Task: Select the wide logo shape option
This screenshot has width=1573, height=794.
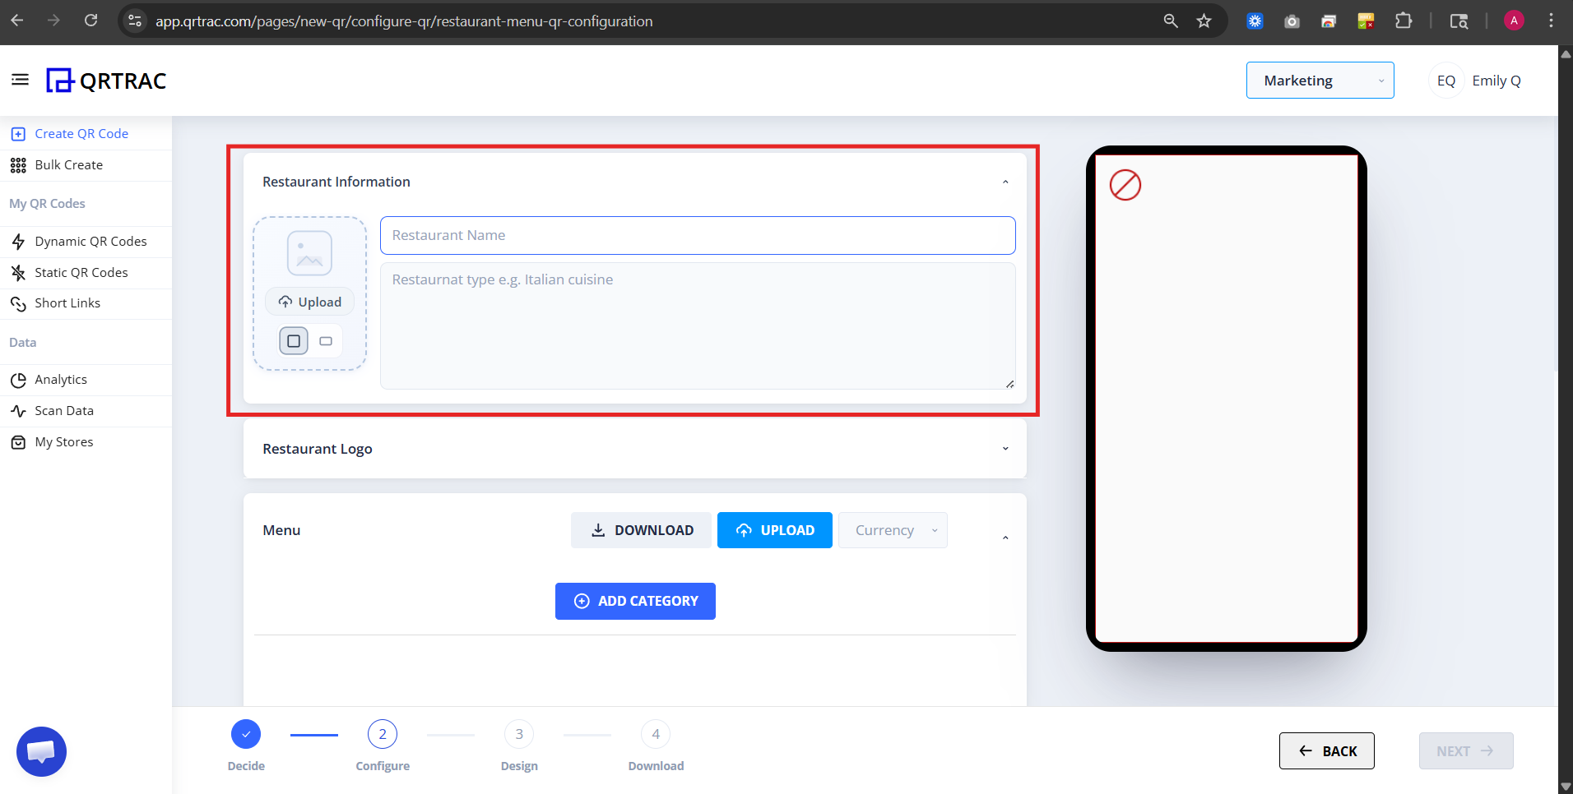Action: pyautogui.click(x=326, y=340)
